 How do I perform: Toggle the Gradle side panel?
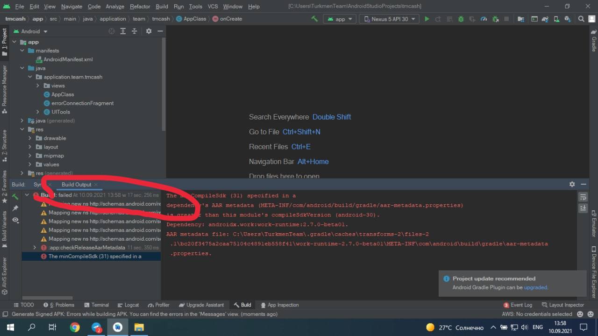pos(594,41)
